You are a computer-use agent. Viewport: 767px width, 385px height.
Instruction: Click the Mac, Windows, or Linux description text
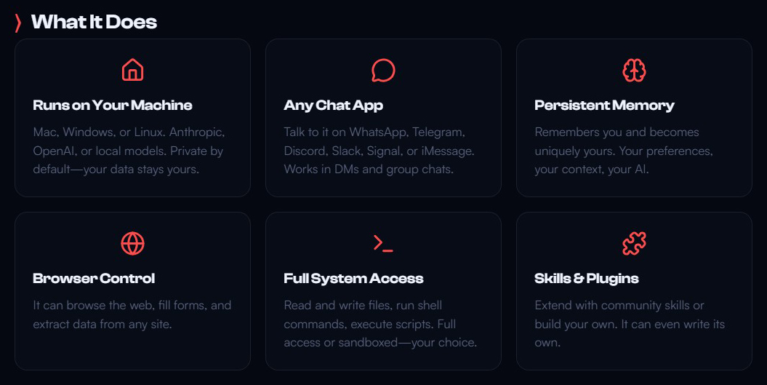(x=129, y=151)
